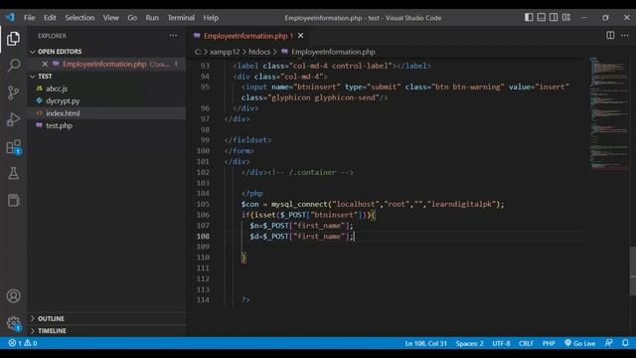Viewport: 636px width, 358px height.
Task: Click the xampp12 breadcrumb segment
Action: coord(225,52)
